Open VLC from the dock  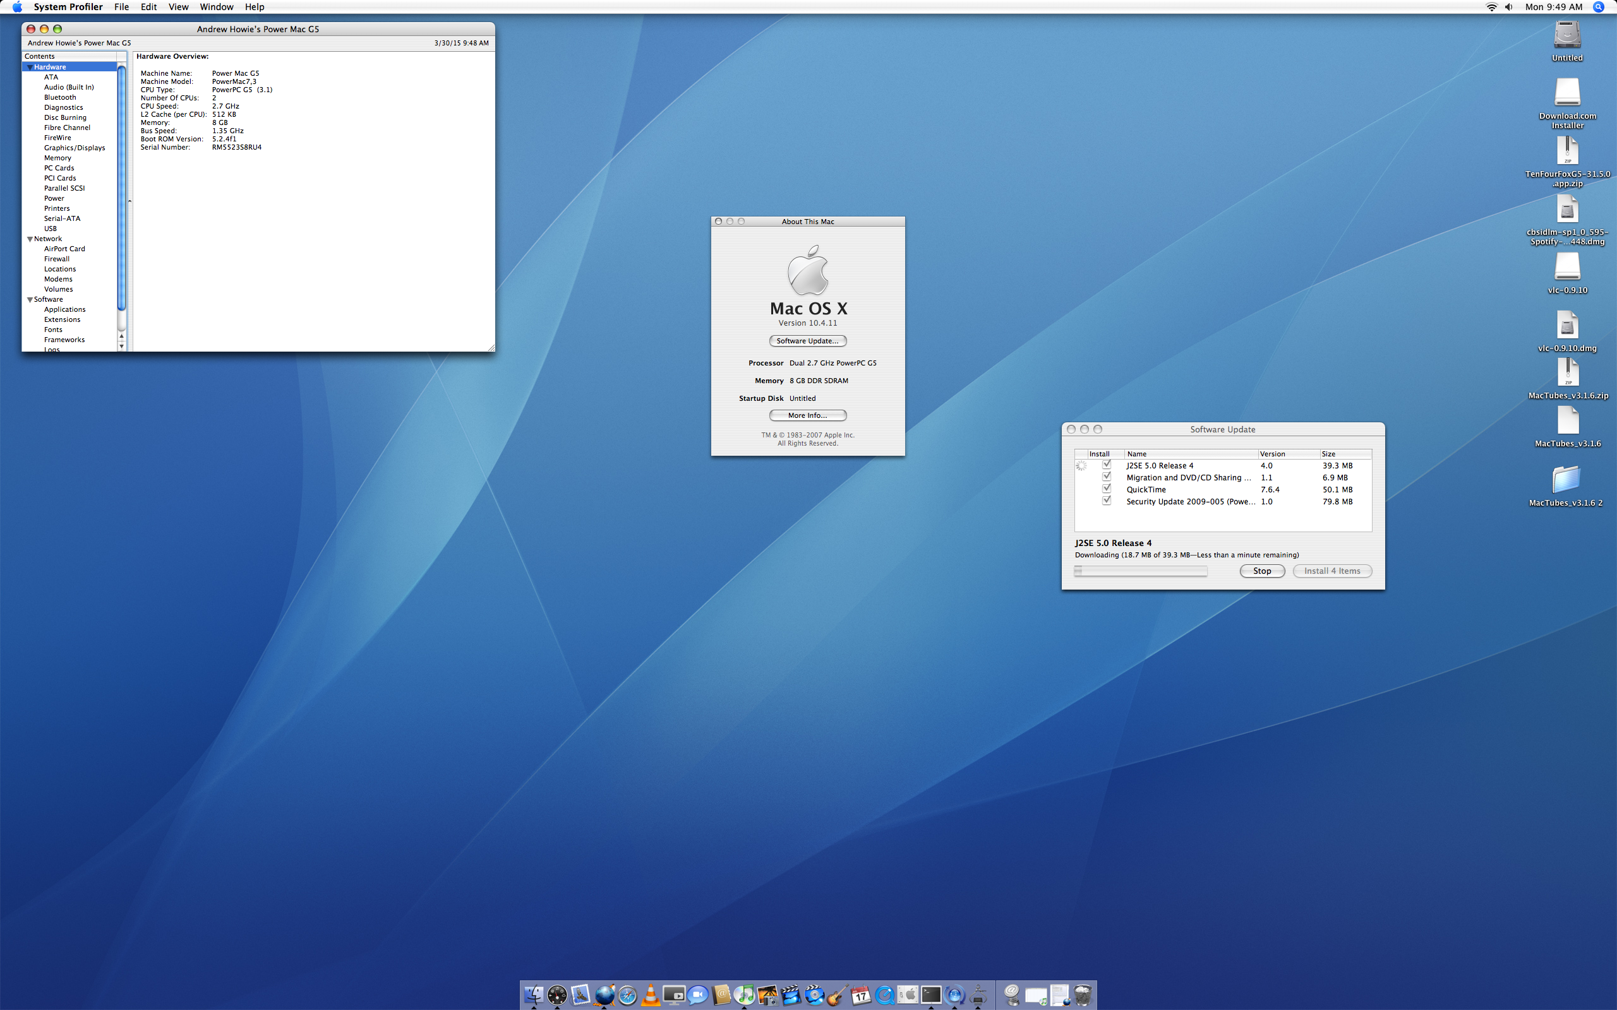pyautogui.click(x=650, y=995)
